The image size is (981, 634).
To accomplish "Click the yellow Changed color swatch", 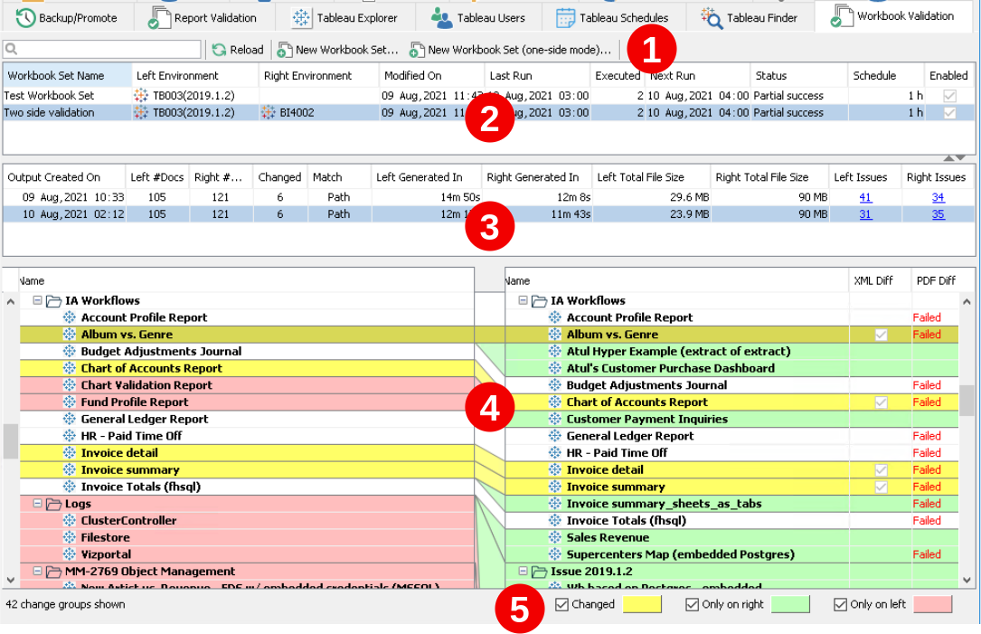I will 642,604.
